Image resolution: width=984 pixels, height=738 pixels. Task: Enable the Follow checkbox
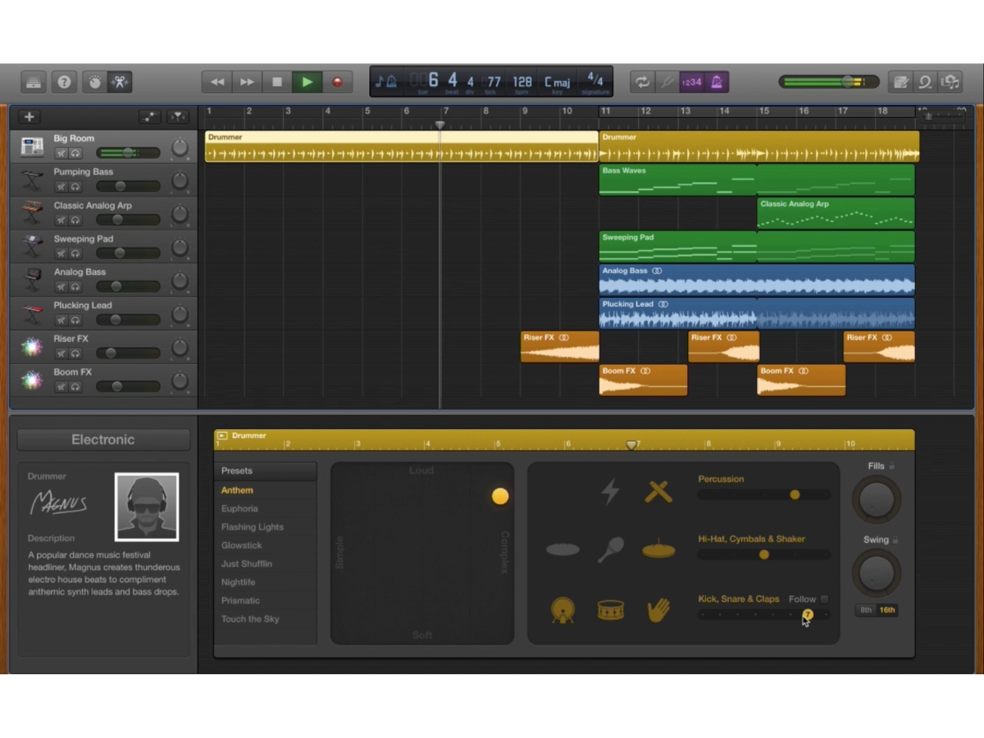point(824,599)
